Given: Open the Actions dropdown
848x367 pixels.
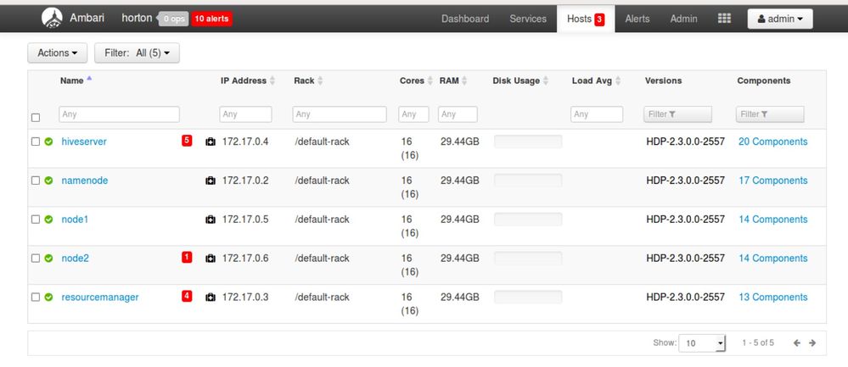Looking at the screenshot, I should point(58,53).
